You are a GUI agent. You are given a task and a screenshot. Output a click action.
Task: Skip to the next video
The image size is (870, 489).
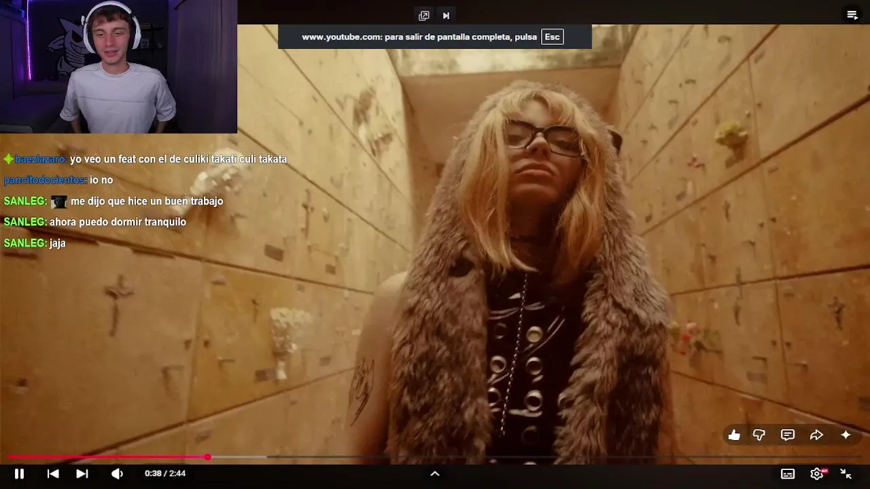coord(82,473)
